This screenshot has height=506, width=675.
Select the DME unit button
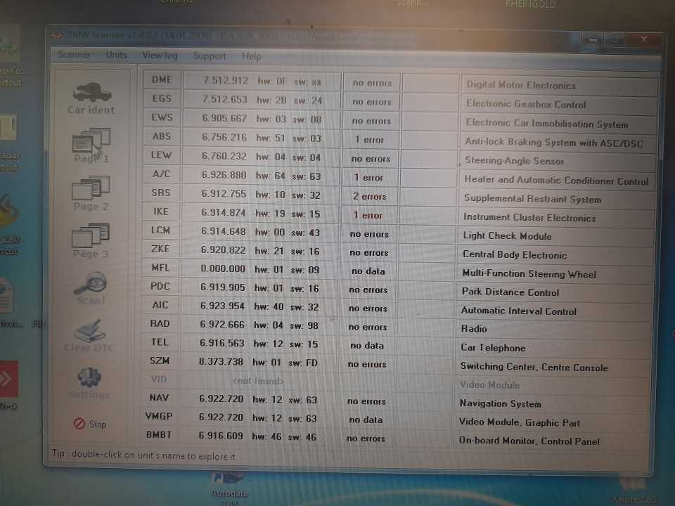[162, 80]
